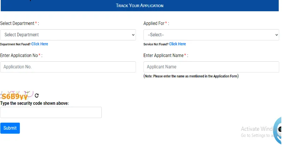The image size is (282, 147).
Task: Click the 'Select Department' field label
Action: 18,24
